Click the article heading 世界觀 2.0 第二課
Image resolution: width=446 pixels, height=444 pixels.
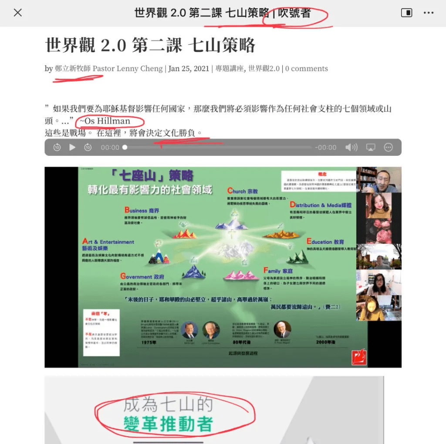pos(150,45)
